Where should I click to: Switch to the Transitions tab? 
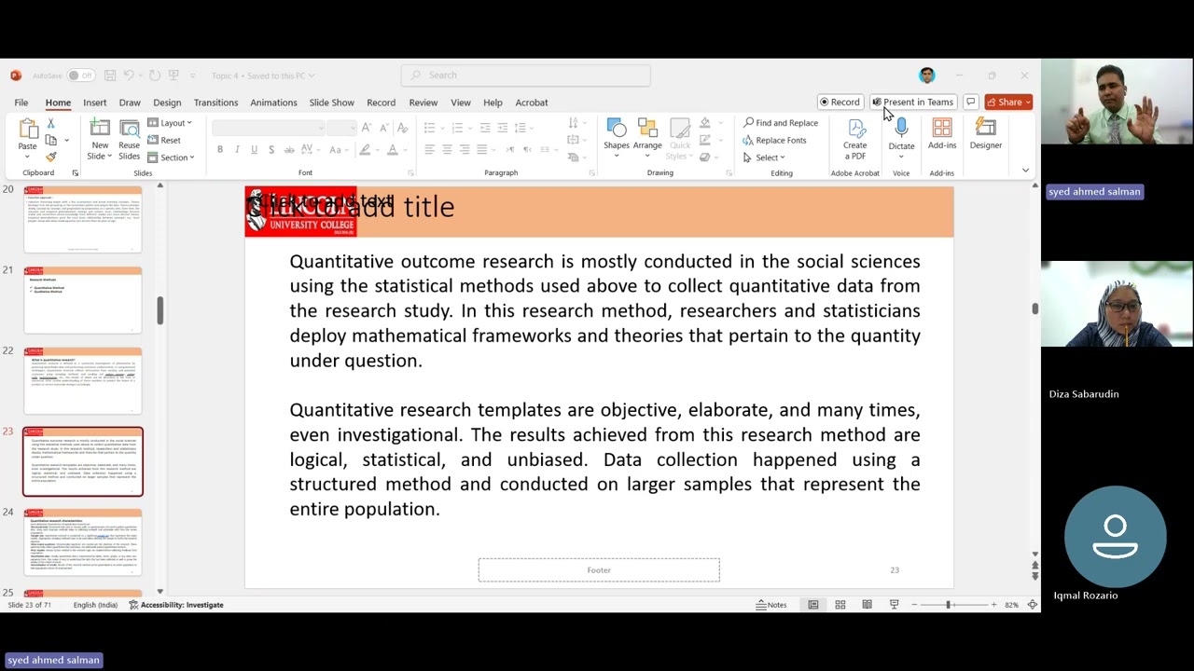[215, 103]
